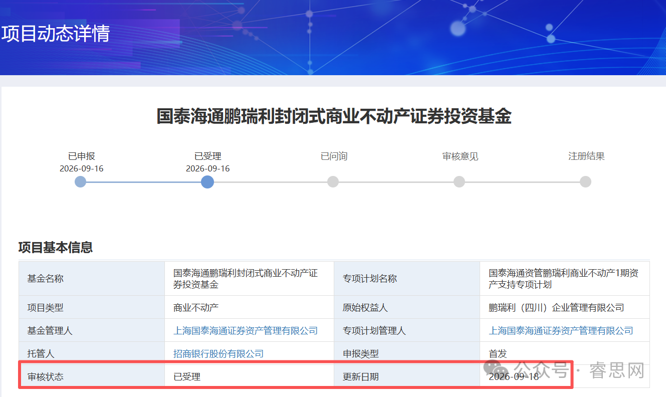Screen dimensions: 666x397
Task: Click the page heading 项目动态详情
Action: (x=56, y=34)
